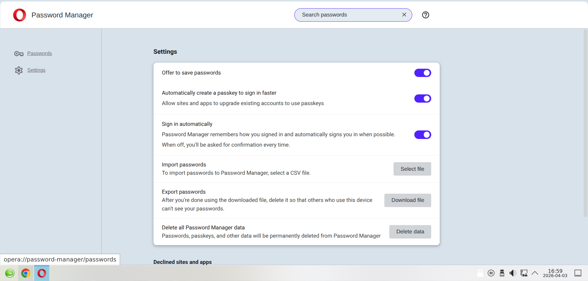588x281 pixels.
Task: Open the help question mark icon
Action: click(425, 15)
